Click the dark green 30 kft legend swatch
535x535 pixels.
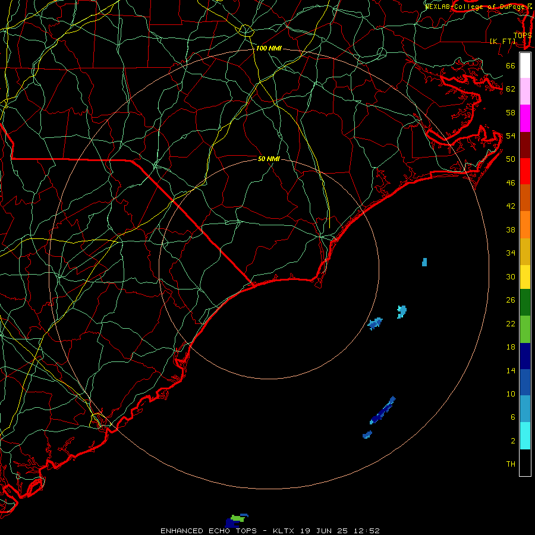pos(525,303)
